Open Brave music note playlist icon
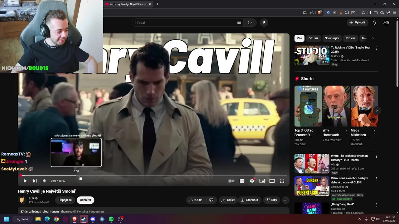 click(x=363, y=12)
